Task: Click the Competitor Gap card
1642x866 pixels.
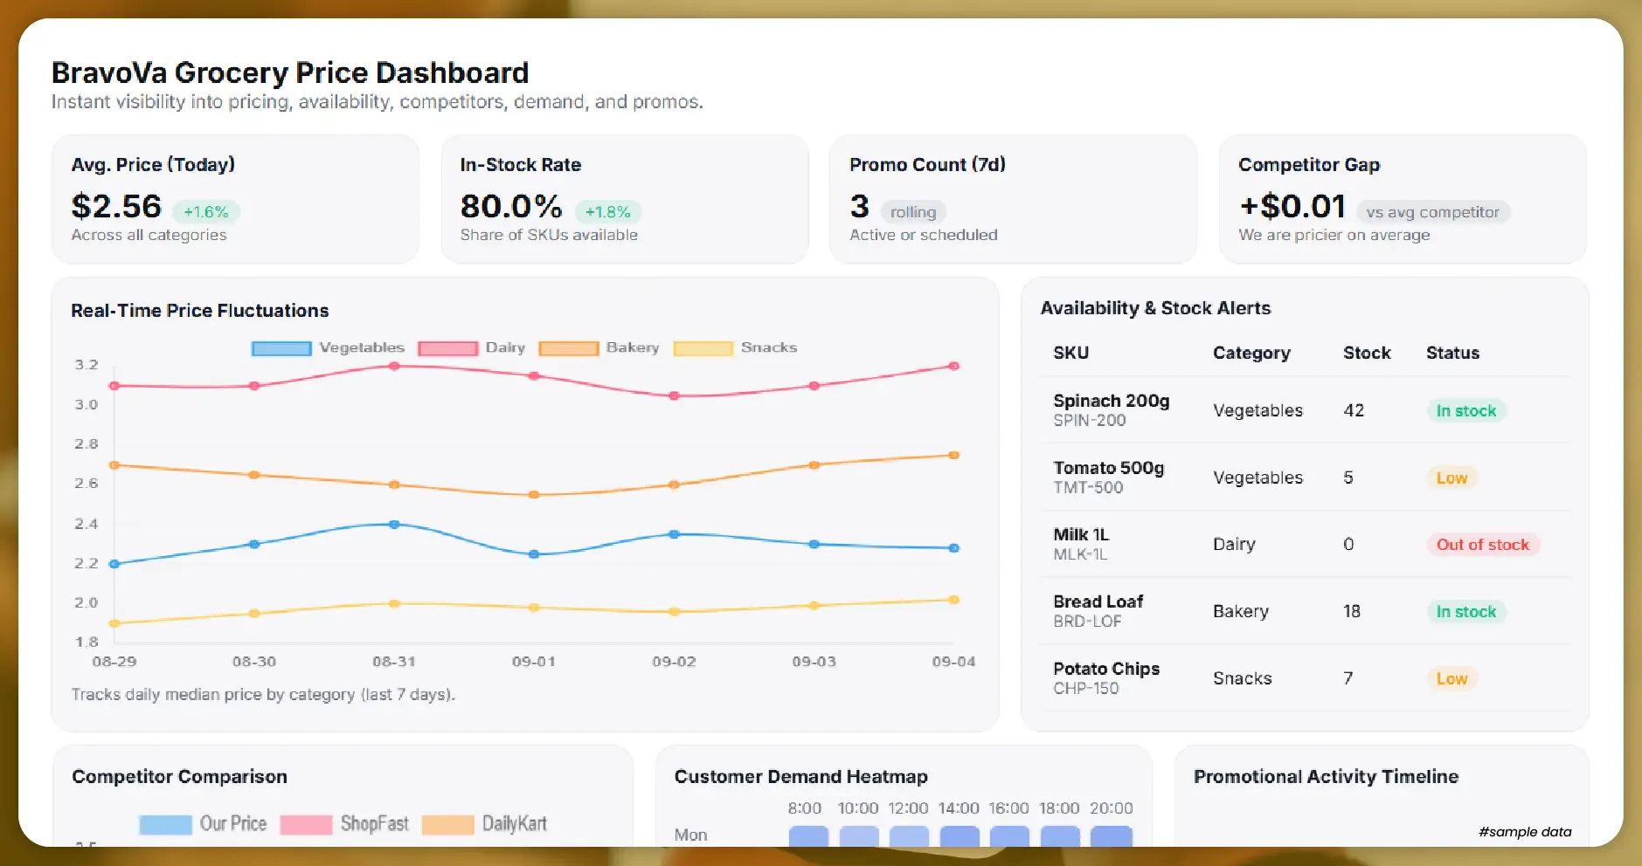Action: [x=1402, y=199]
